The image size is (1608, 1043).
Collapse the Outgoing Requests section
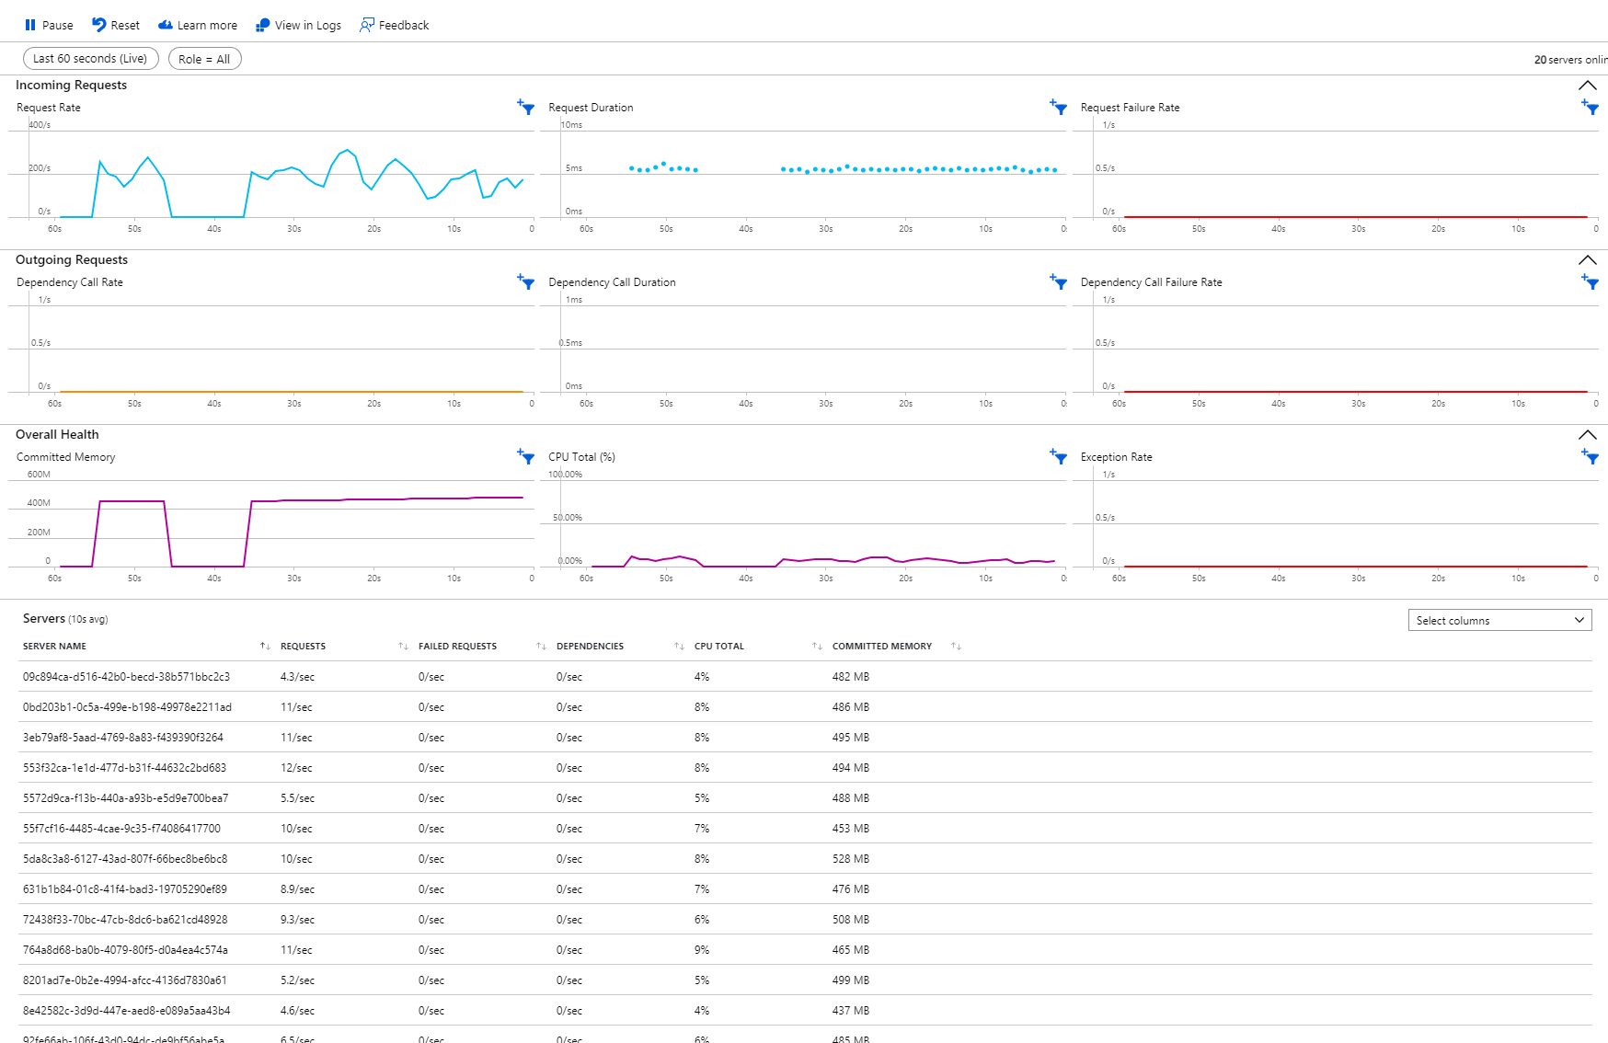pos(1588,260)
